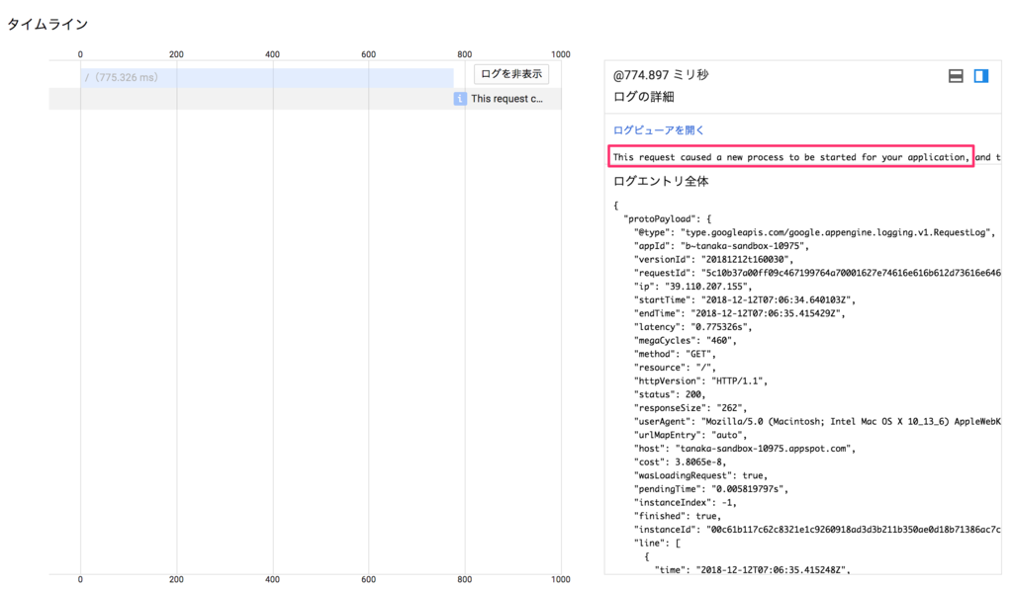Click the "endTime" line
Screen dimensions: 1013x590
click(739, 313)
